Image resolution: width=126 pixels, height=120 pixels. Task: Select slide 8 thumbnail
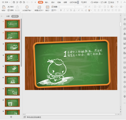coord(12,103)
